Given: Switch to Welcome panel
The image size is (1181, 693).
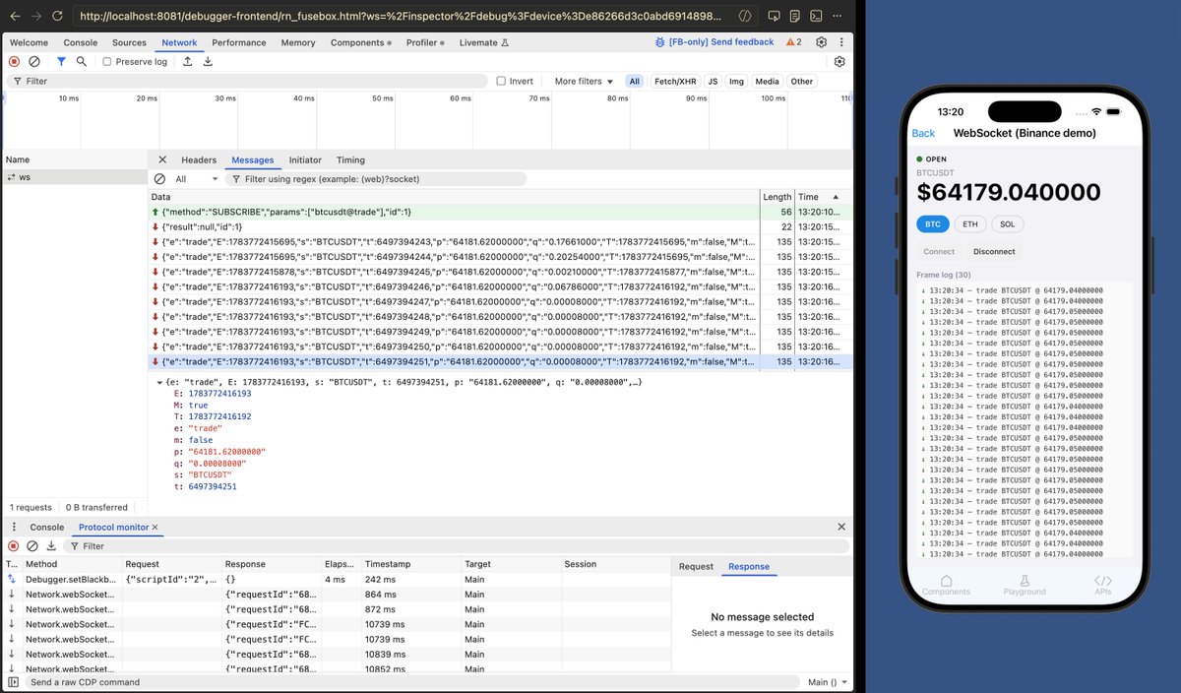Looking at the screenshot, I should click(29, 42).
